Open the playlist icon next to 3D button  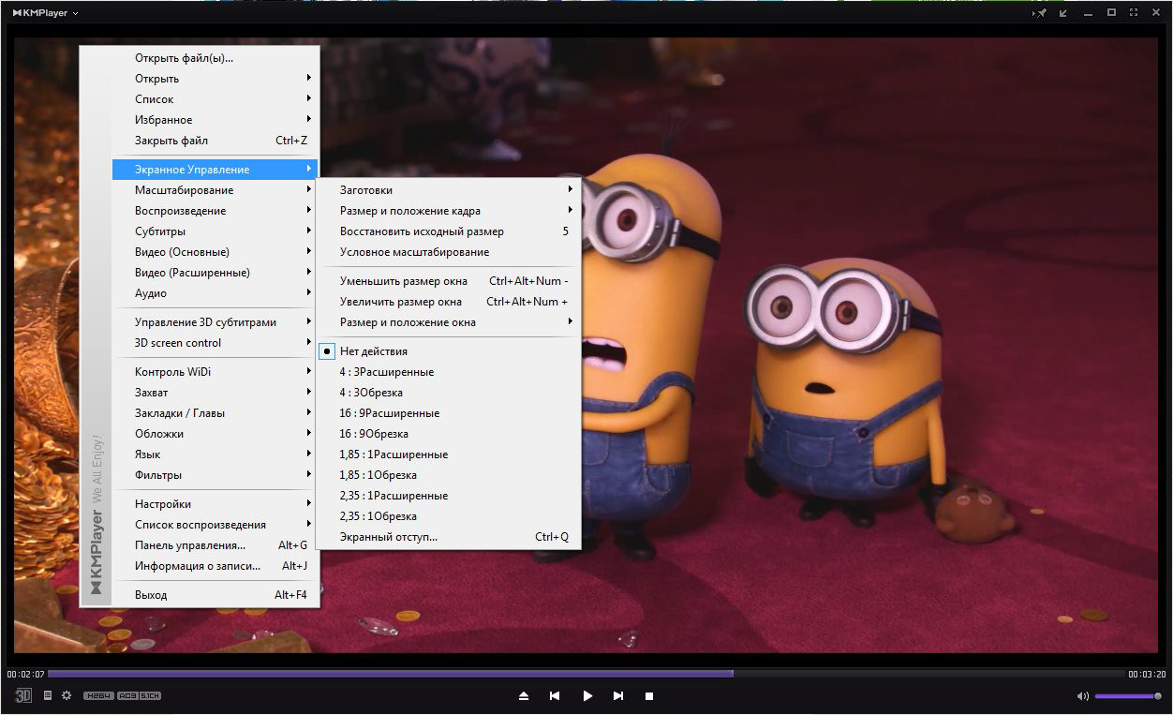click(x=48, y=695)
